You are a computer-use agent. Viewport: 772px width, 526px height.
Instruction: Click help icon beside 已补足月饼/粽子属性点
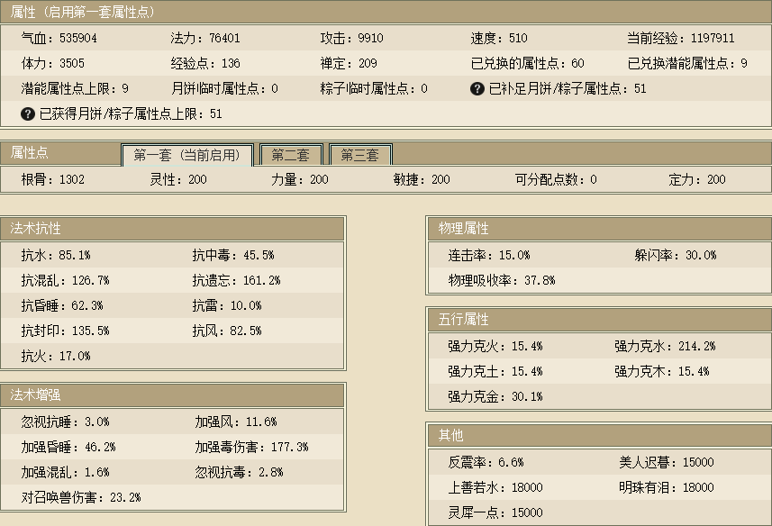pyautogui.click(x=477, y=89)
